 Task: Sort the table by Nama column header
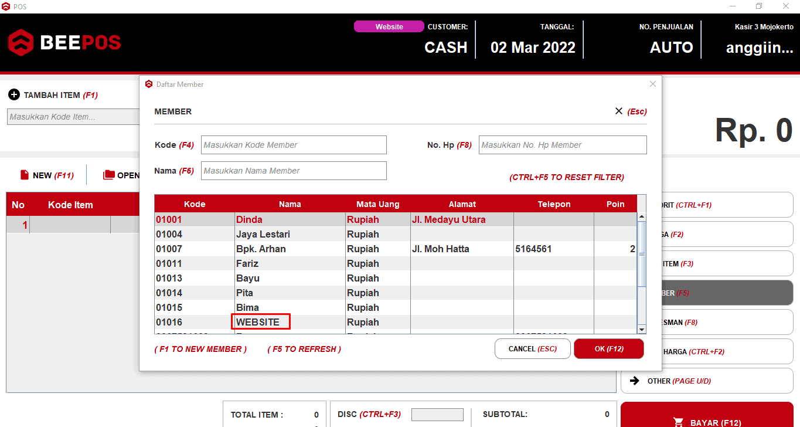coord(290,204)
